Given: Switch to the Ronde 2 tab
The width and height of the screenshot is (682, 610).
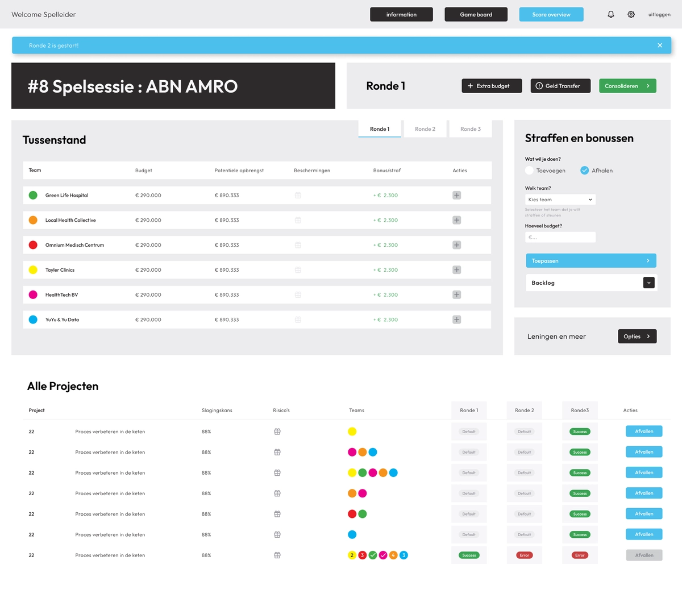Looking at the screenshot, I should pos(425,129).
